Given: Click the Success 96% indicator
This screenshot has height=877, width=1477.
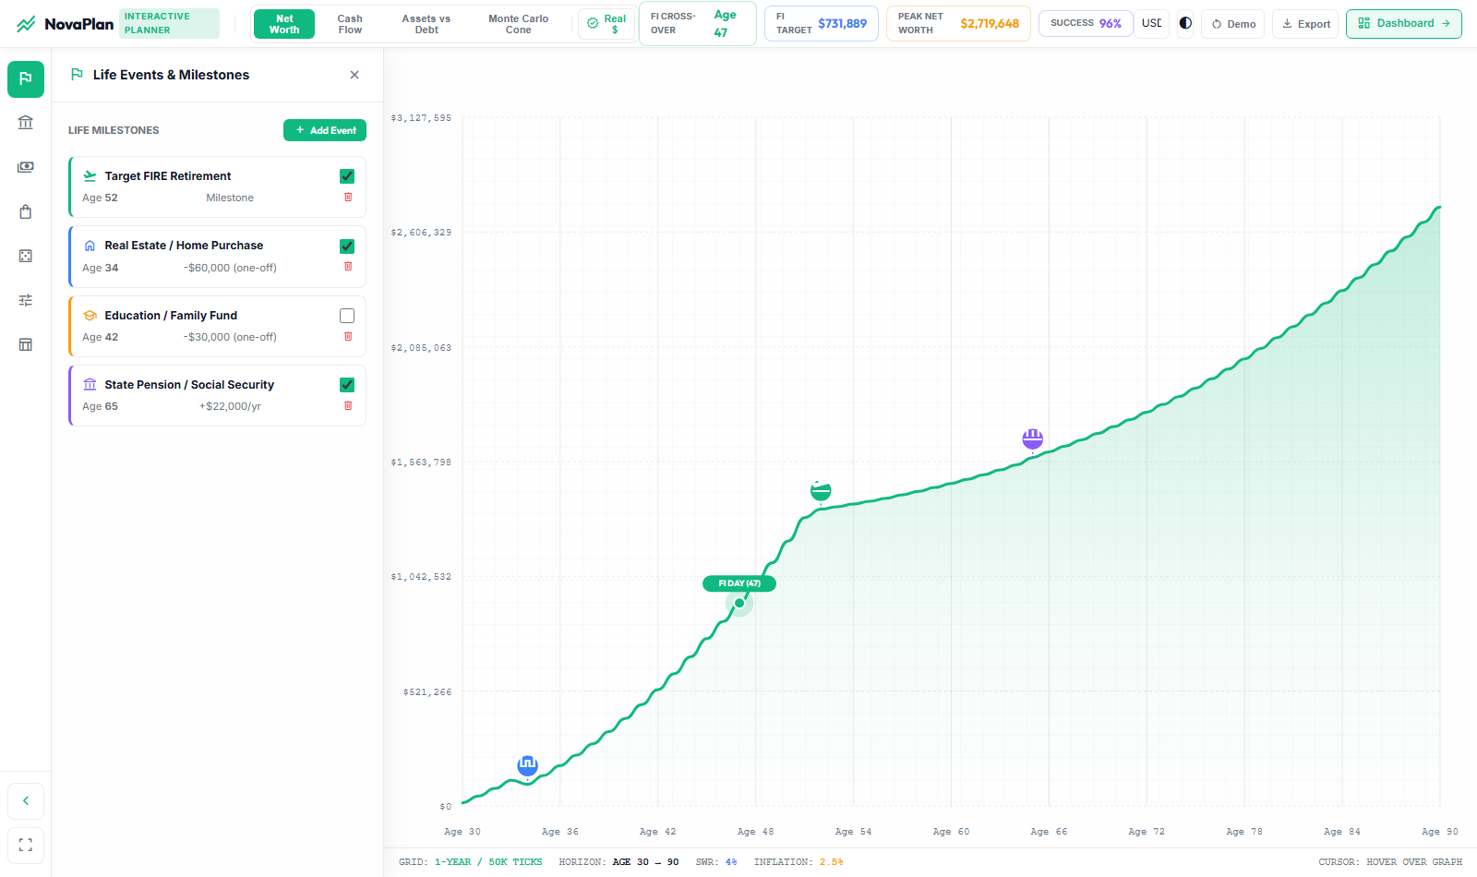Looking at the screenshot, I should tap(1086, 23).
